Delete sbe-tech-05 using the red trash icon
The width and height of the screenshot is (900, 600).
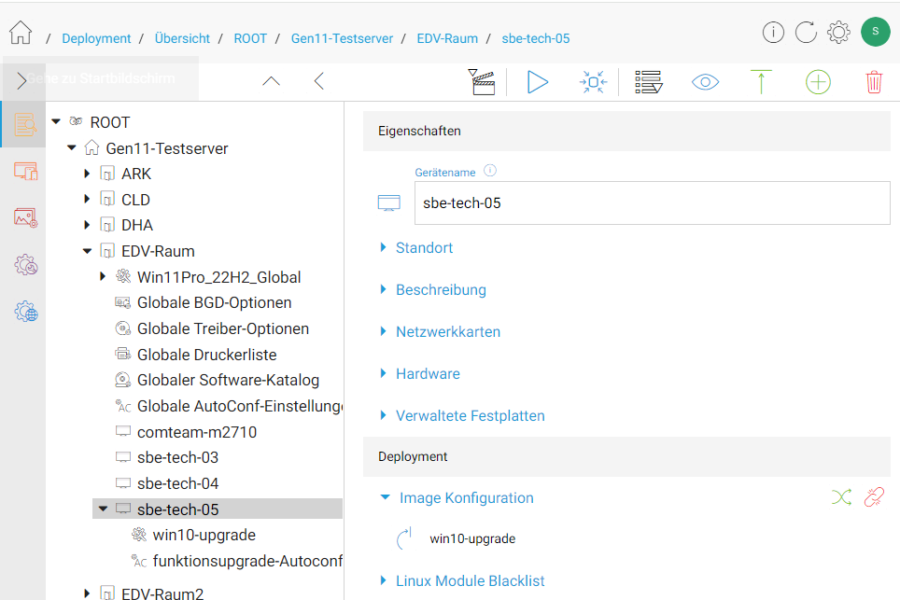pos(874,82)
